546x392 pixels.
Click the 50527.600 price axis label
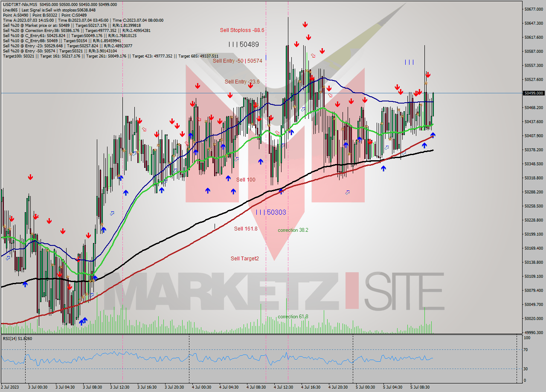click(534, 79)
